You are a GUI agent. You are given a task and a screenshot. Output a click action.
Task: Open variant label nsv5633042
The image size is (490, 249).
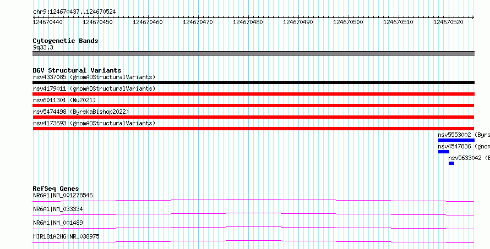(469, 158)
